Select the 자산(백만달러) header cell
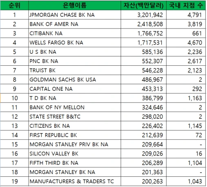The width and height of the screenshot is (207, 187). coord(143,5)
